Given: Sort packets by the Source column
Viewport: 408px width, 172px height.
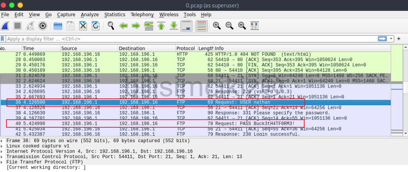Looking at the screenshot, I should pos(89,49).
